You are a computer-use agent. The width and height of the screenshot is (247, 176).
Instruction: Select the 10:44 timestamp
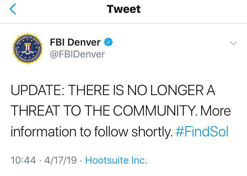click(x=23, y=160)
